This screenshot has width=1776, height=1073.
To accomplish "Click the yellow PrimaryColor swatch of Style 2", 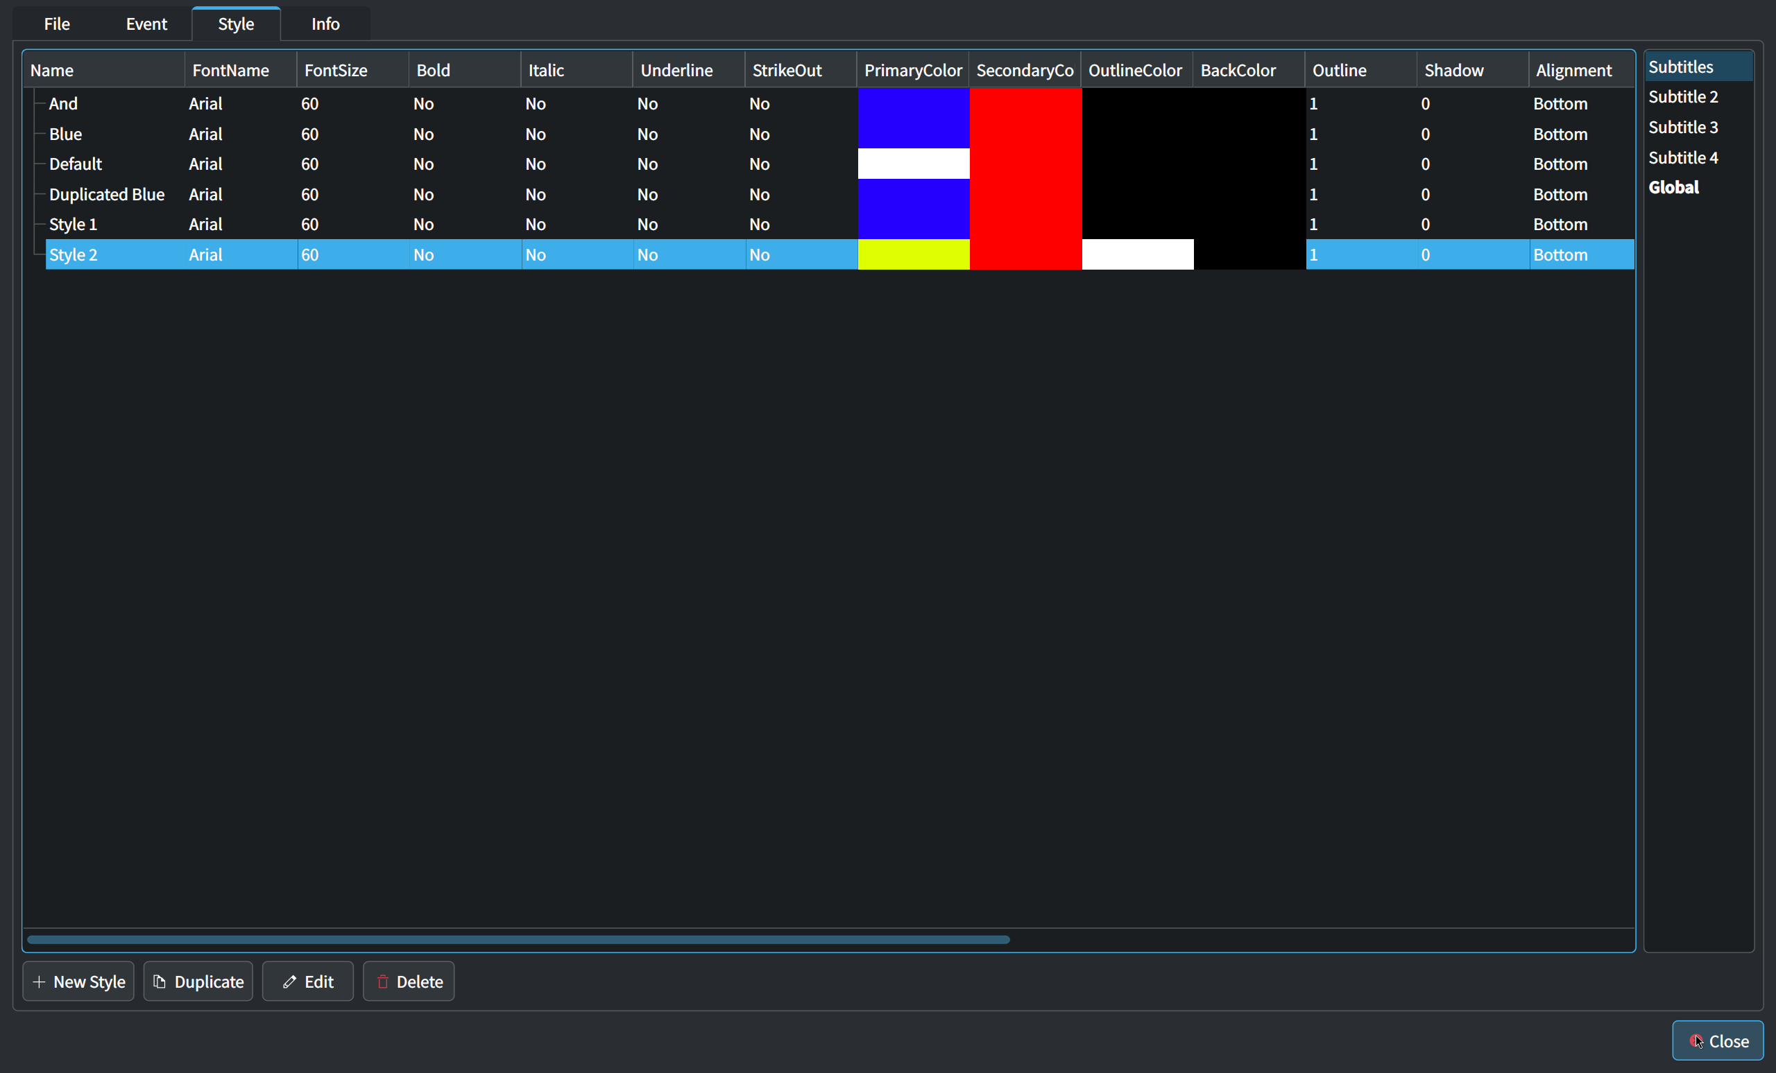I will 913,255.
